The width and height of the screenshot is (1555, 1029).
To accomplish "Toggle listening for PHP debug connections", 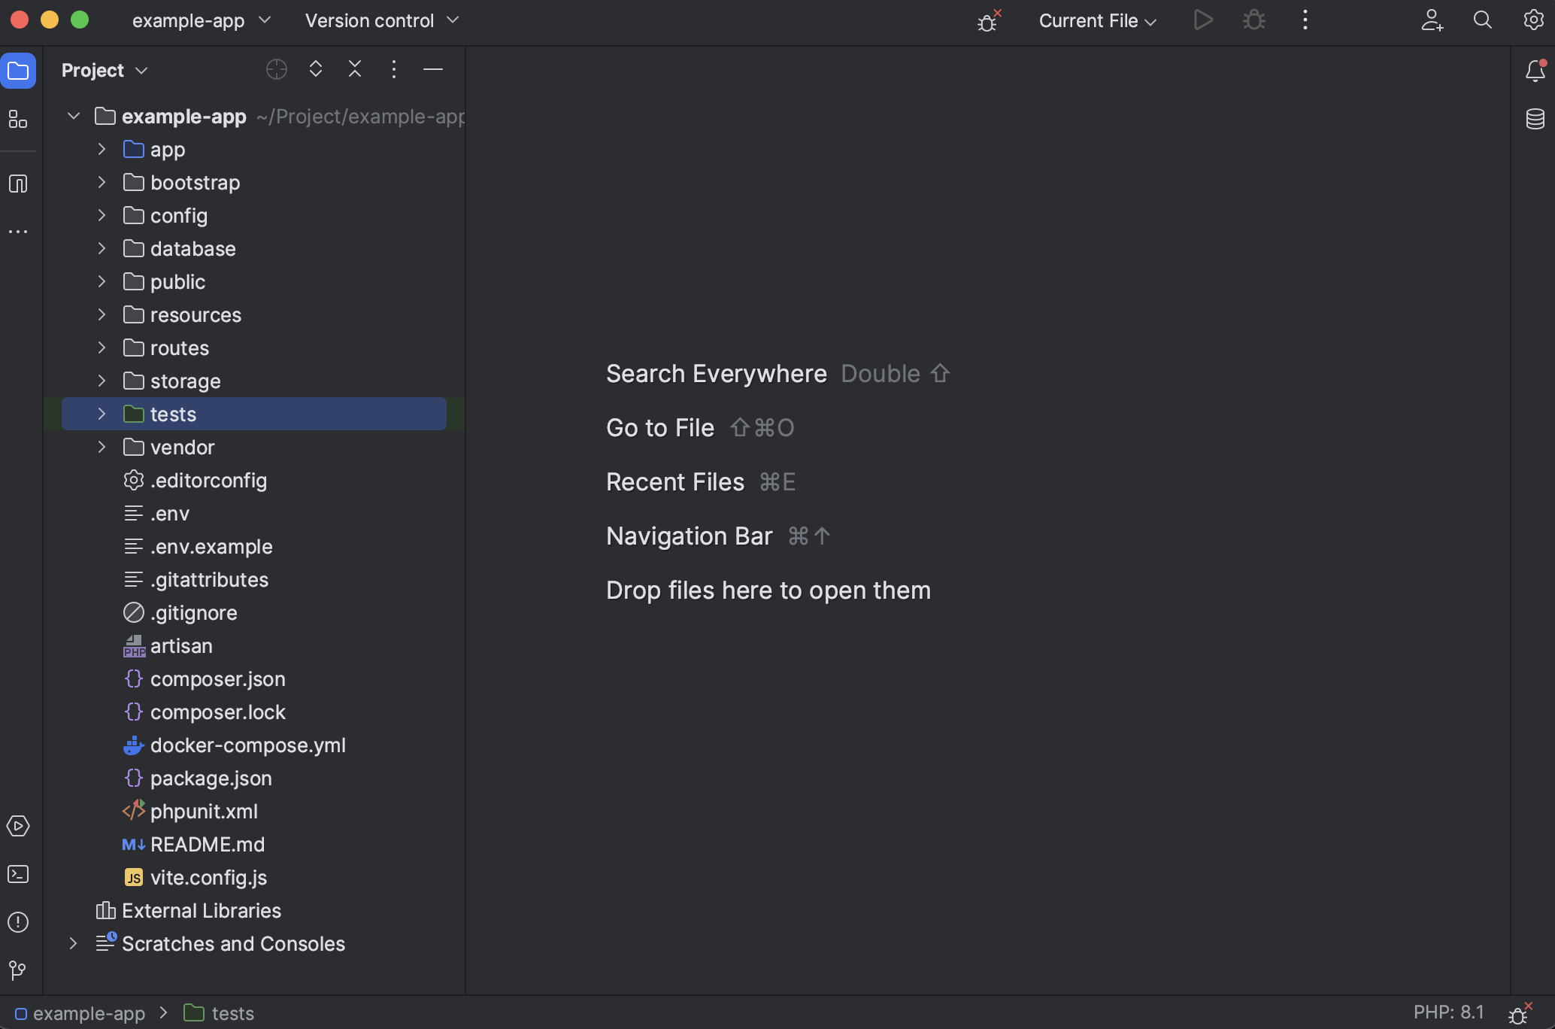I will (988, 21).
